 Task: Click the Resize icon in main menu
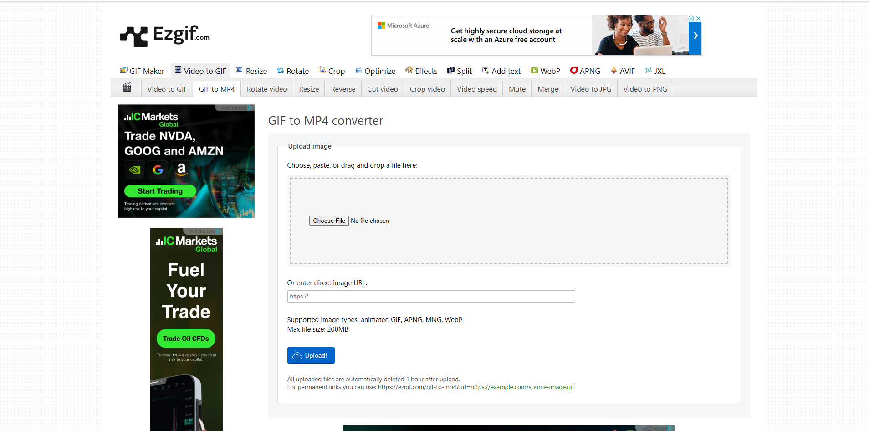[240, 70]
